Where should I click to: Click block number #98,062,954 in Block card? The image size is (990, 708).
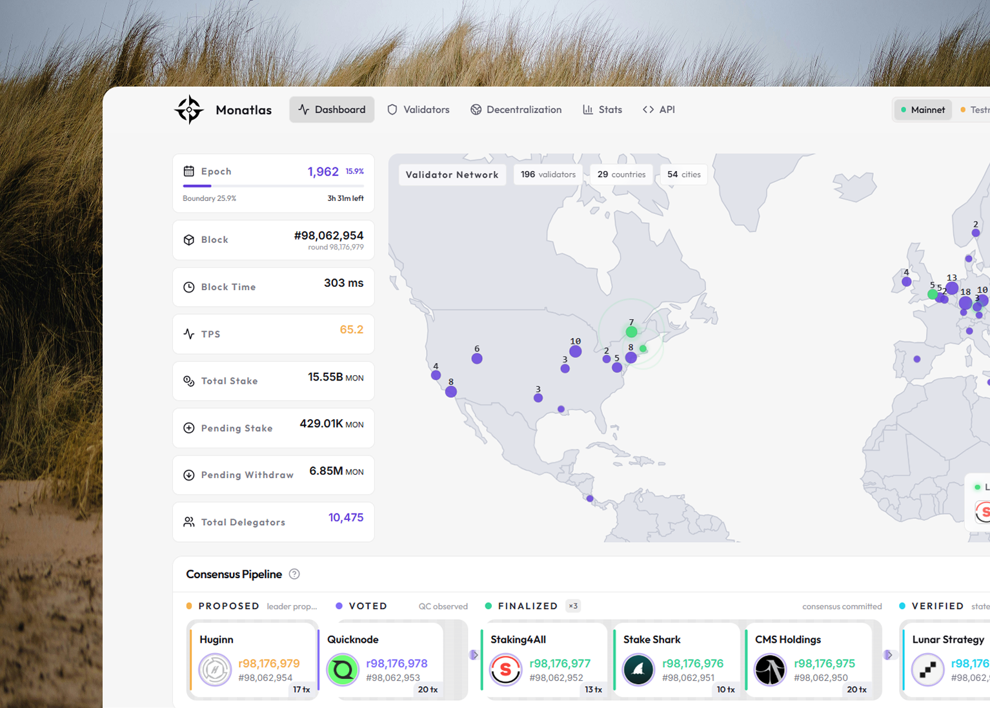[x=328, y=236]
